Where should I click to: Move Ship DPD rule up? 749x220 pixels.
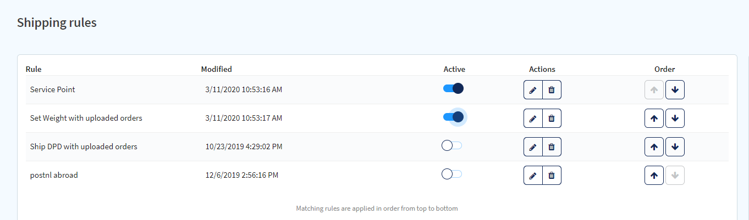tap(654, 147)
